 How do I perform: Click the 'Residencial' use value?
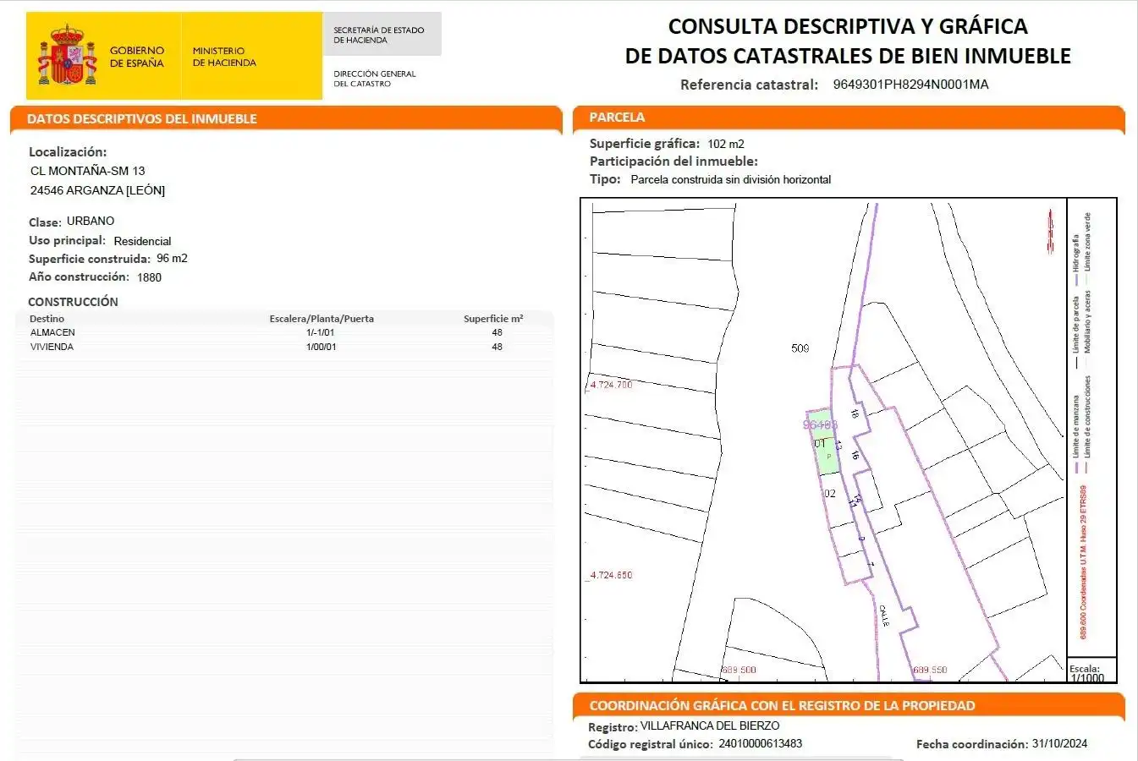(142, 241)
